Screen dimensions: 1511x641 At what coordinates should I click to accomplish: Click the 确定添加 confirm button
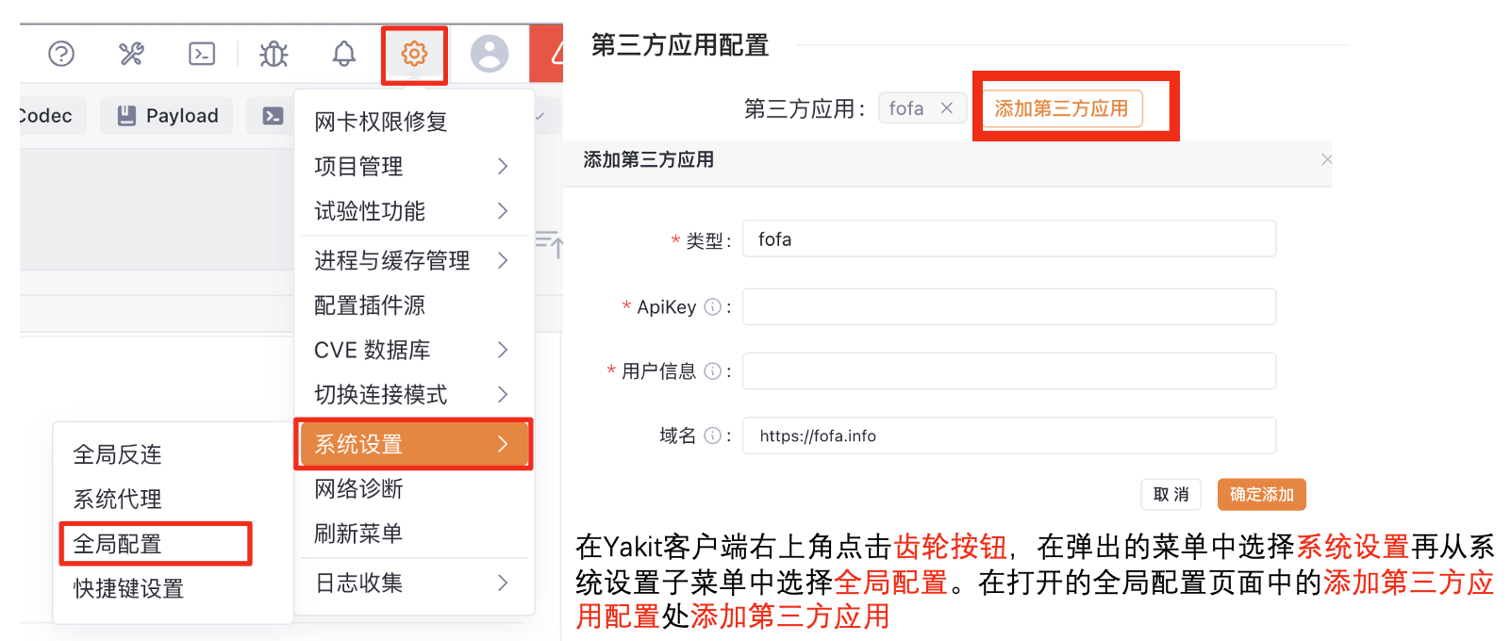(1262, 494)
